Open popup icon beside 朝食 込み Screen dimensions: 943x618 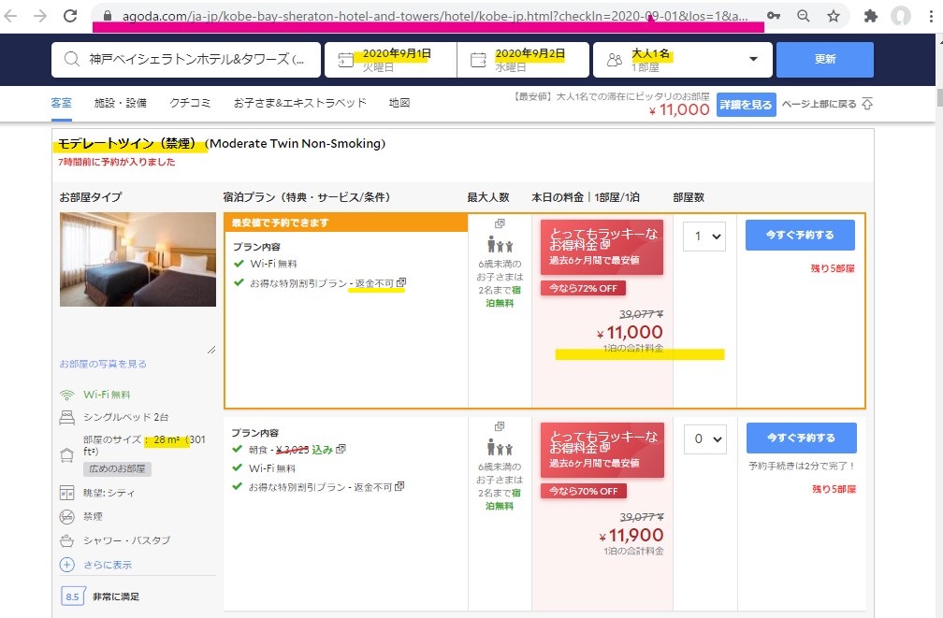click(341, 449)
